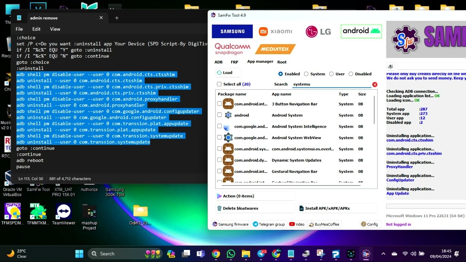Viewport: 466px width, 262px height.
Task: Choose the Disabled filter radio button
Action: (x=351, y=74)
